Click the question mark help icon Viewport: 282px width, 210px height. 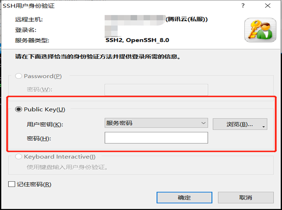243,6
